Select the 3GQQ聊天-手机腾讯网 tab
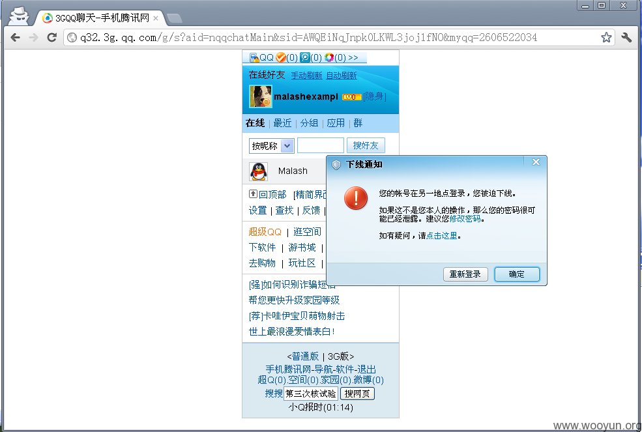 point(101,18)
